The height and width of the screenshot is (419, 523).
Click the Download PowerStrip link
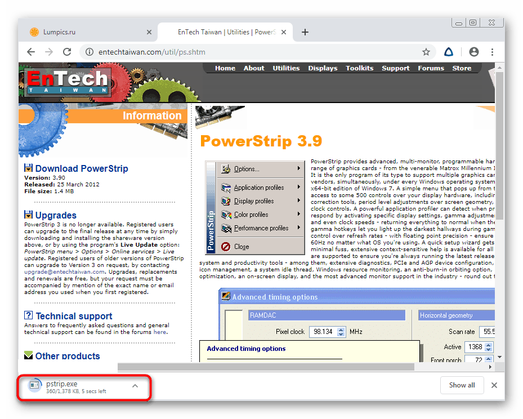[x=82, y=168]
